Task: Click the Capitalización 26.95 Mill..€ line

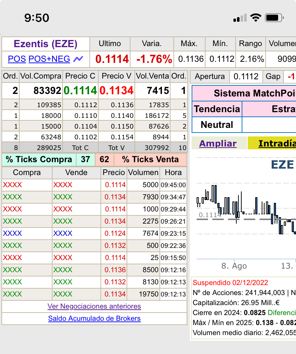Action: [x=236, y=303]
